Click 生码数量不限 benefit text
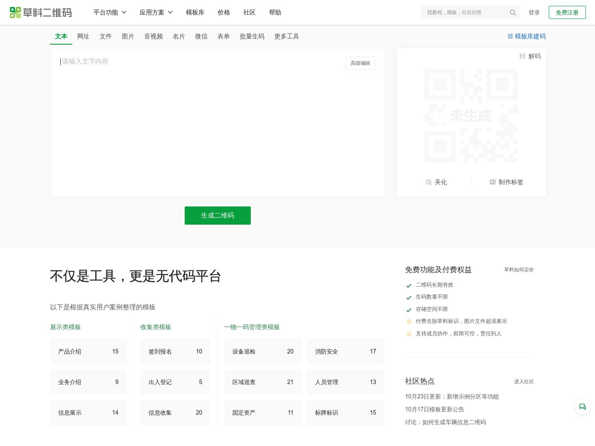Screen dimensions: 595x446 432,297
